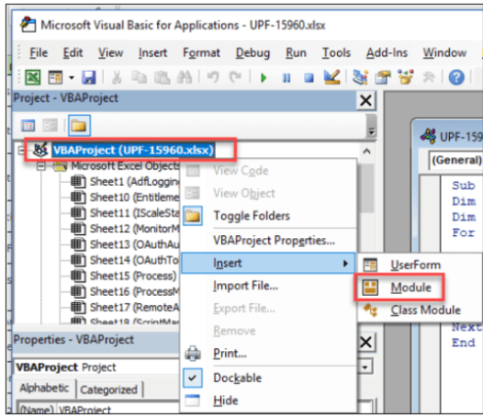
Task: Insert a Class Module from the submenu
Action: pyautogui.click(x=421, y=311)
